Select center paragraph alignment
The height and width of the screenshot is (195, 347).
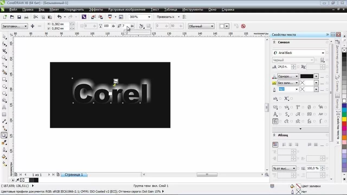pyautogui.click(x=290, y=145)
